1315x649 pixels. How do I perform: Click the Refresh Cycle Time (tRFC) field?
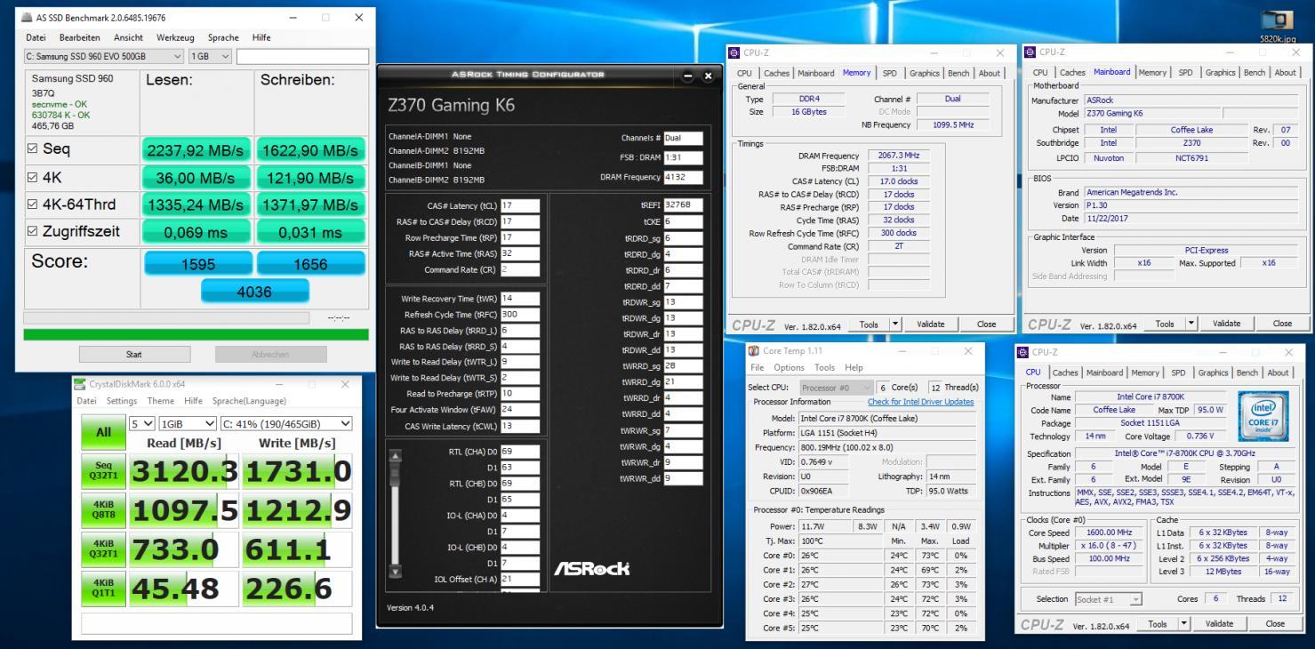(520, 315)
